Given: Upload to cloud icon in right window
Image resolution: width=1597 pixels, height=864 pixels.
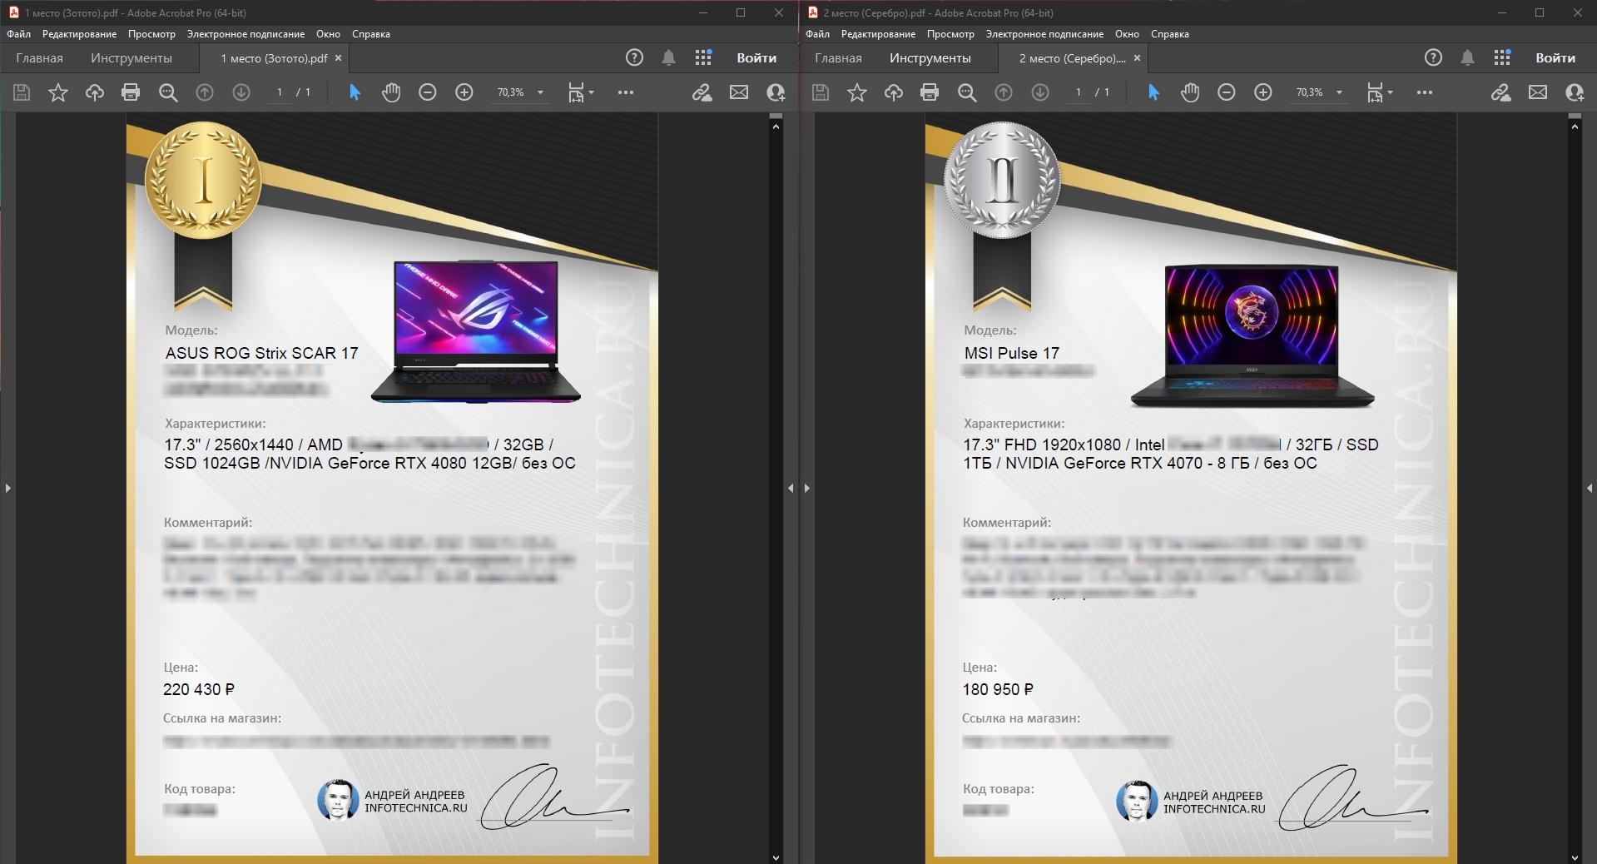Looking at the screenshot, I should (894, 92).
